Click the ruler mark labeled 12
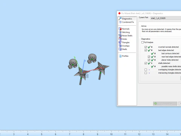This screenshot has width=181, height=136. (139, 134)
